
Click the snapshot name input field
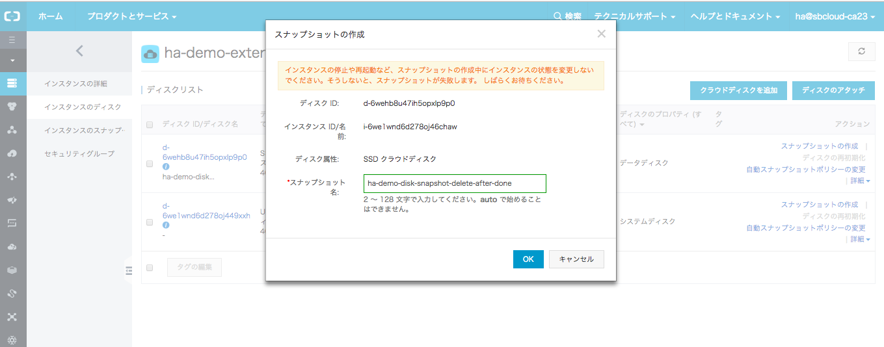pos(455,183)
